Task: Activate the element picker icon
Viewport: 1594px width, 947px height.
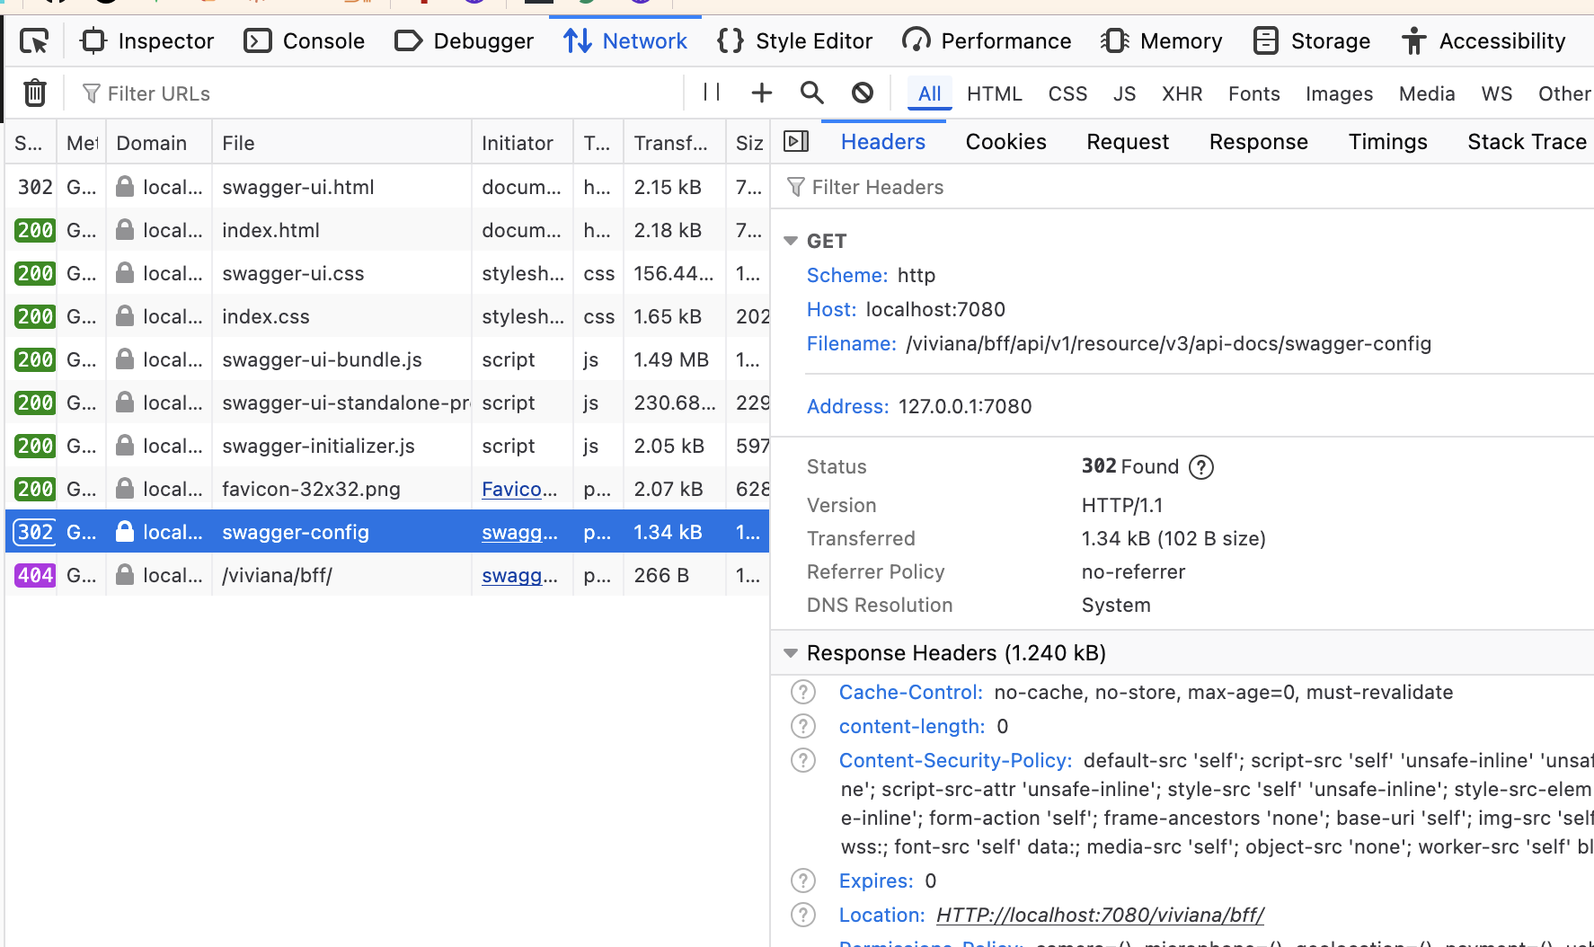Action: coord(34,41)
